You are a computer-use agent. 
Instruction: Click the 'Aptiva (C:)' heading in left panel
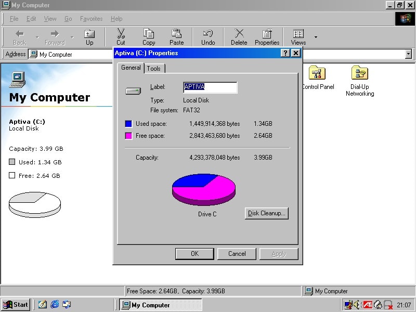(27, 122)
